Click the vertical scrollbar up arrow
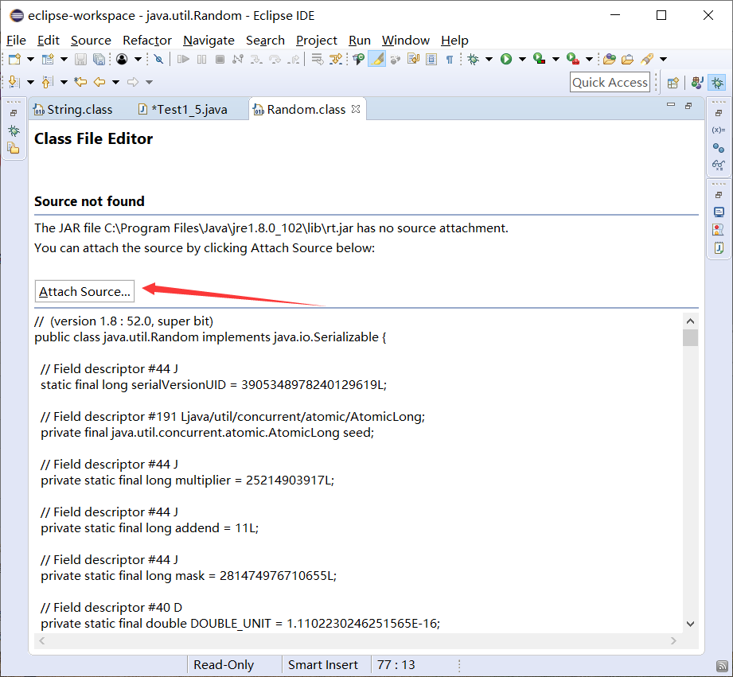 pos(690,321)
